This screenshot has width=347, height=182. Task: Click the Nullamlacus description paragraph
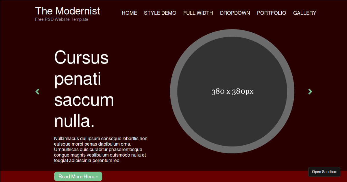(x=101, y=149)
